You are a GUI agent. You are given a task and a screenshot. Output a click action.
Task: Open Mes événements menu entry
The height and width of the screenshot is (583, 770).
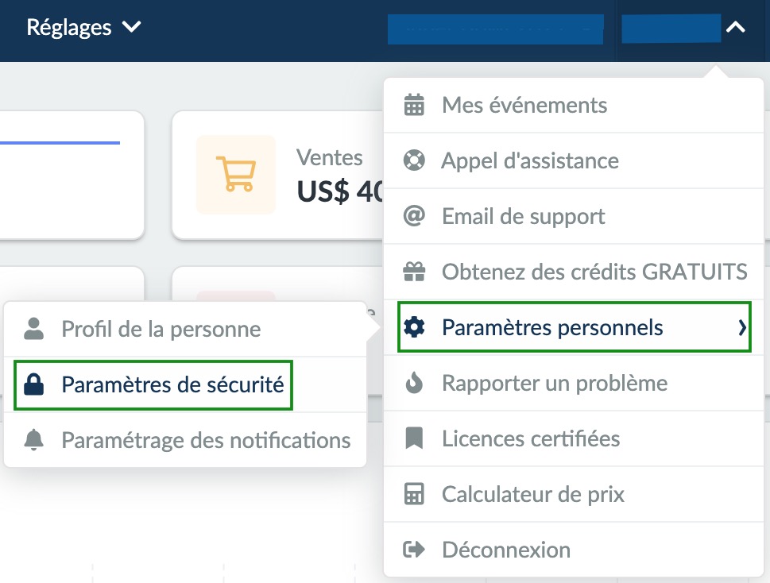coord(573,105)
